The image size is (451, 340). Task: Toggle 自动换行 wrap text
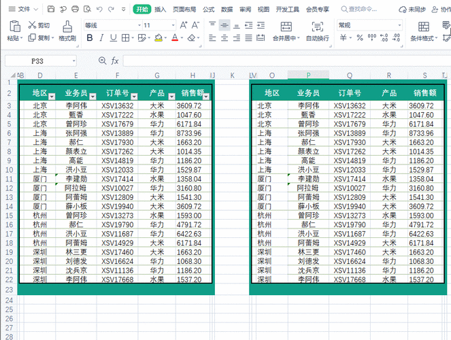[317, 31]
